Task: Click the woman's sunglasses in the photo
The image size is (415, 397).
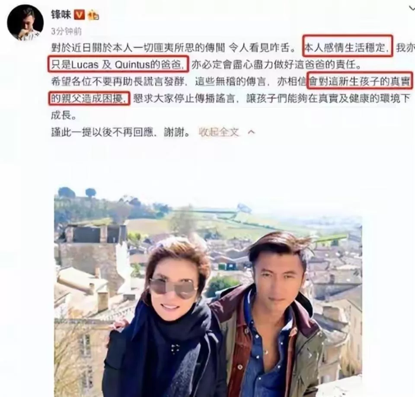Action: [x=172, y=288]
